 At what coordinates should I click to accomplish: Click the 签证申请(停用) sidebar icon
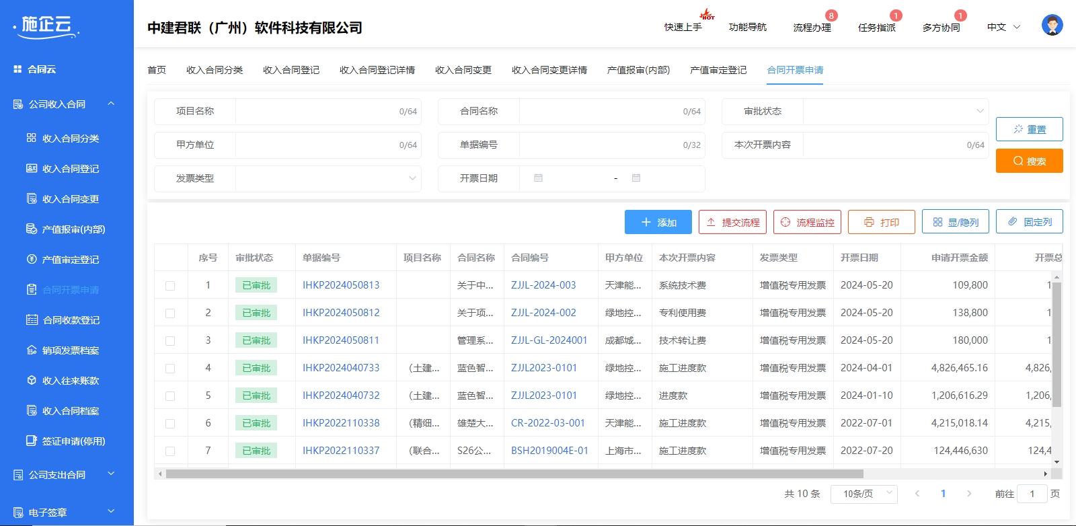[32, 441]
